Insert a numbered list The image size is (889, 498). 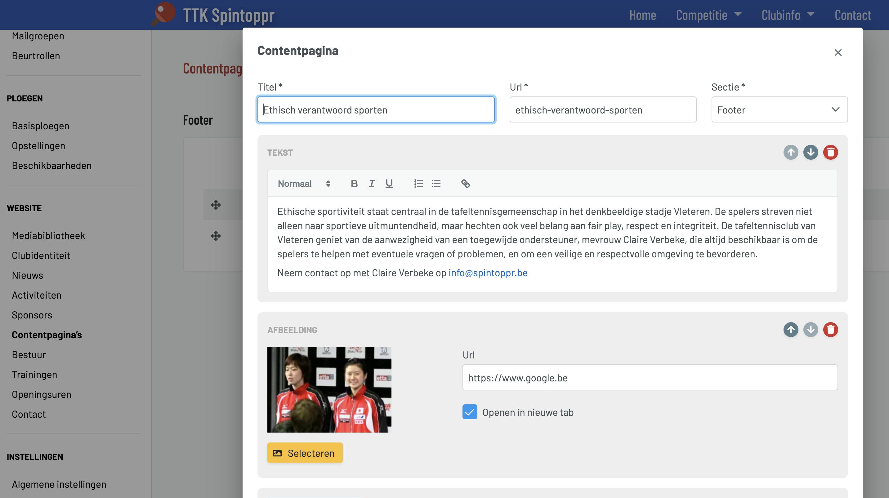(x=418, y=184)
